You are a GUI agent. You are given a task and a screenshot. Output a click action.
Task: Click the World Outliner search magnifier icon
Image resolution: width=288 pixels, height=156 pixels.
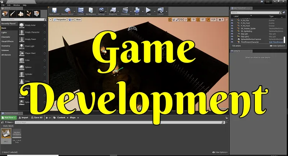tap(280, 13)
